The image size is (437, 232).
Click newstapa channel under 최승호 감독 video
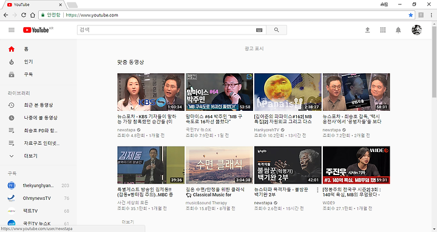331,130
